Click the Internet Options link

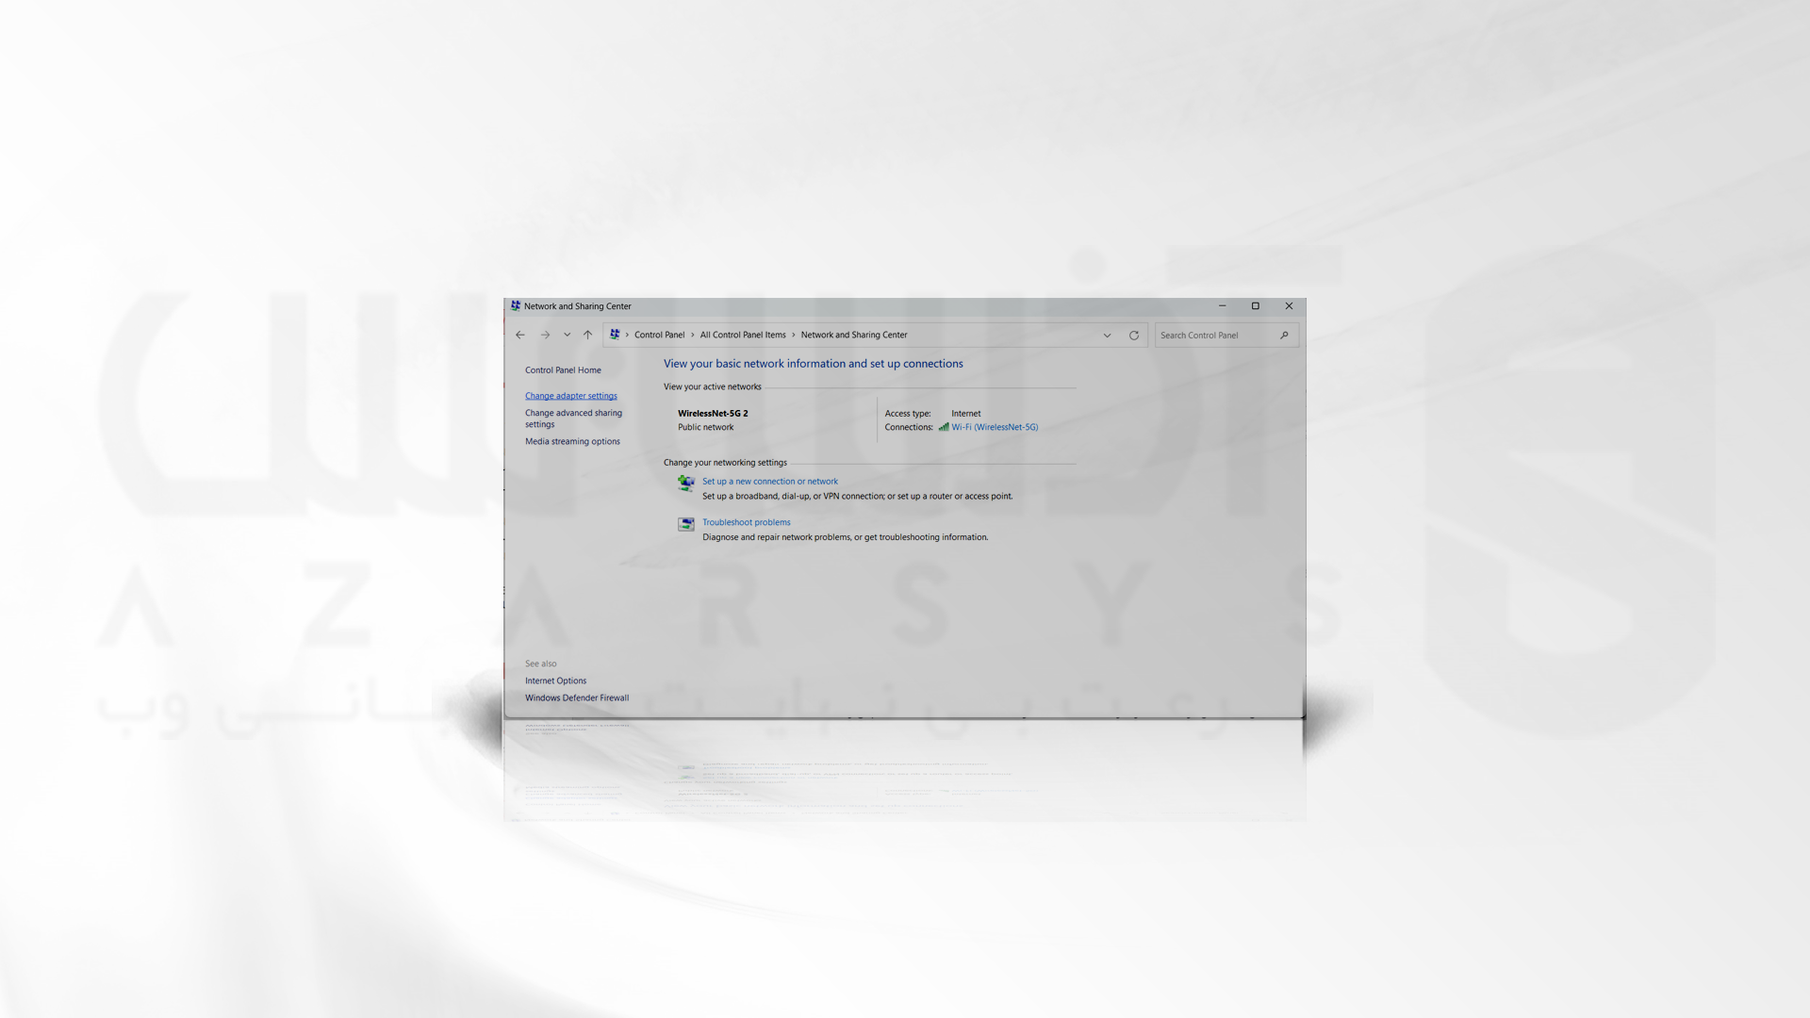point(554,680)
